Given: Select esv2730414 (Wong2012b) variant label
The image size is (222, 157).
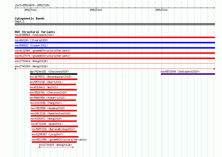Looking at the screenshot, I should [x=31, y=61].
